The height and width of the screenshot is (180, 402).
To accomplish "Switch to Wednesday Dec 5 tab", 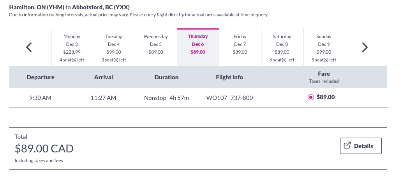I will point(156,48).
